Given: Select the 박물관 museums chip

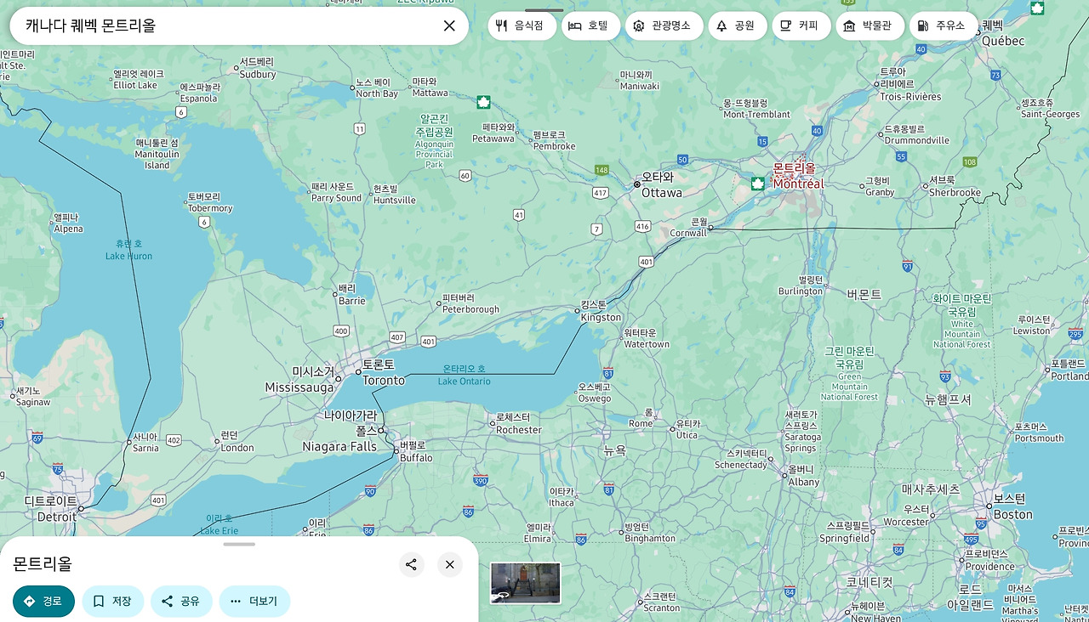Looking at the screenshot, I should point(869,25).
